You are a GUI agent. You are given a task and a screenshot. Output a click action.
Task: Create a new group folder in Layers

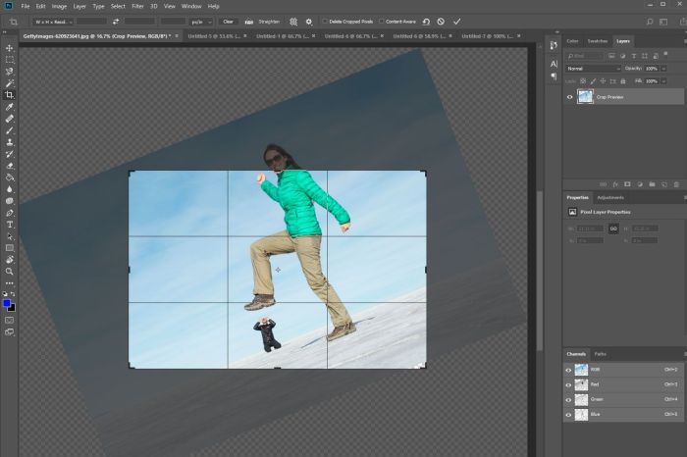652,184
